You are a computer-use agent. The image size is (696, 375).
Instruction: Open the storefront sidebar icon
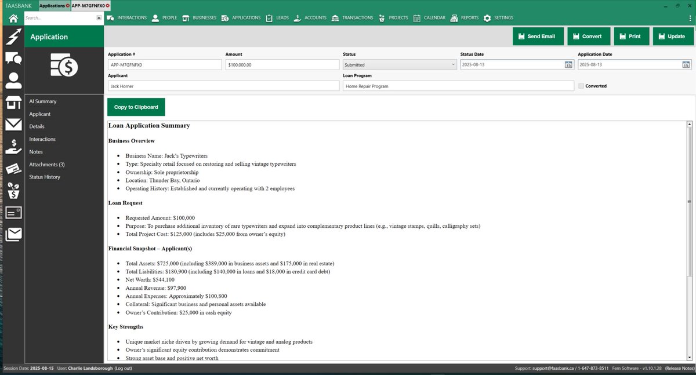tap(13, 103)
